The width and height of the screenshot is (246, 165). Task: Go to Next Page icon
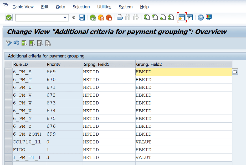[163, 17]
